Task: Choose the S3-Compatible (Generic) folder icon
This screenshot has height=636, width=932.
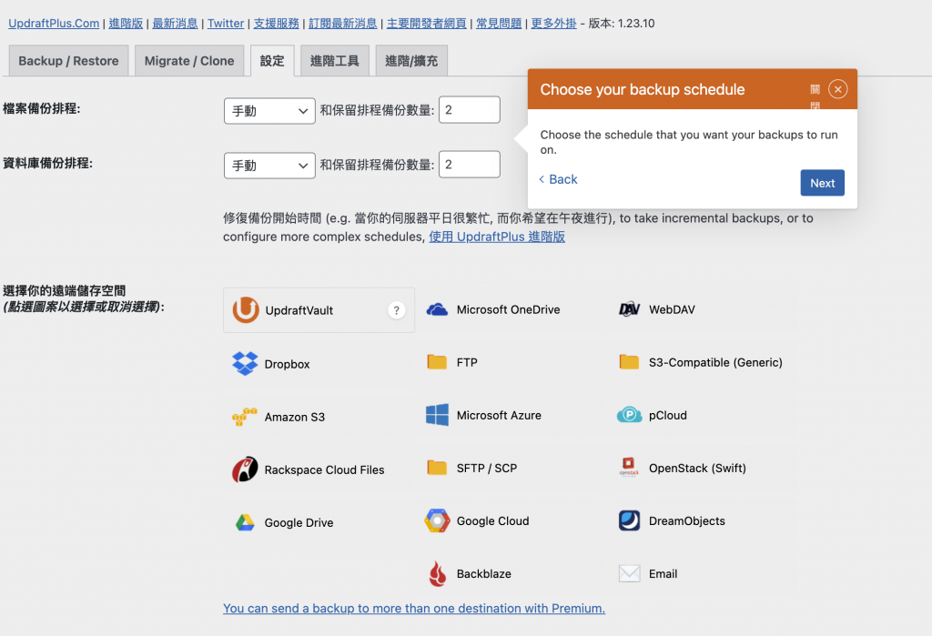Action: (x=629, y=362)
